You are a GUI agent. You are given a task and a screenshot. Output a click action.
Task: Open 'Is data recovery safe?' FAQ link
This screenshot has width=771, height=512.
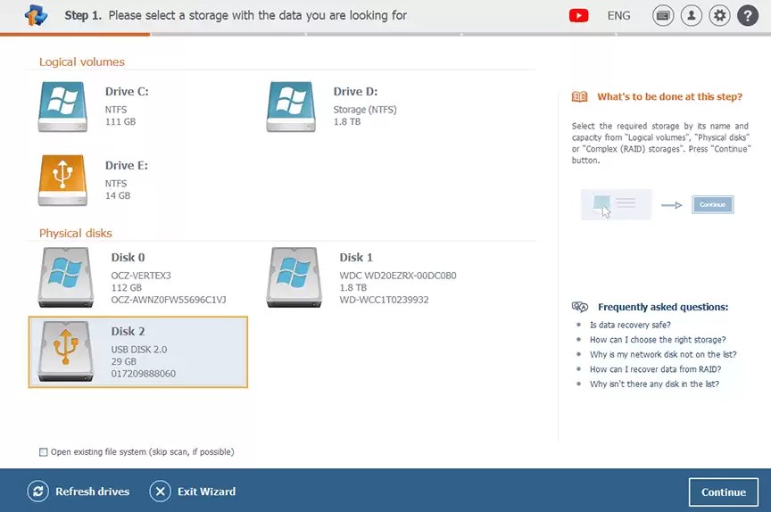pos(630,325)
